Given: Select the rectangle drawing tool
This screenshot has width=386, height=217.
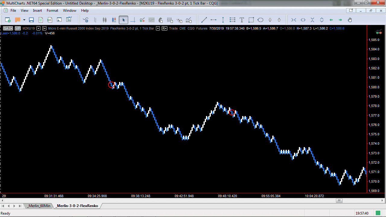Looking at the screenshot, I should 251,20.
